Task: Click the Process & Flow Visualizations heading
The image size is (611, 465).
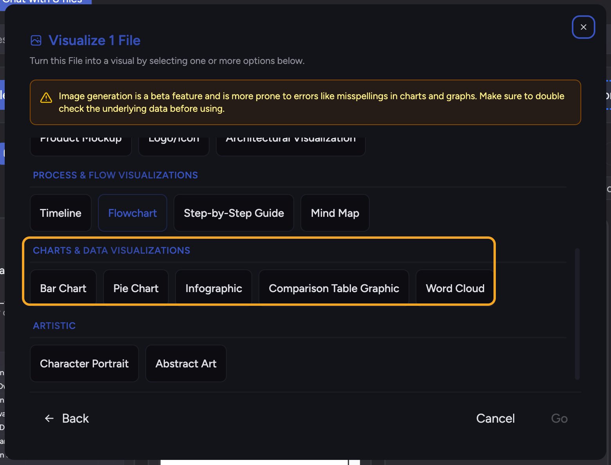Action: [x=115, y=175]
